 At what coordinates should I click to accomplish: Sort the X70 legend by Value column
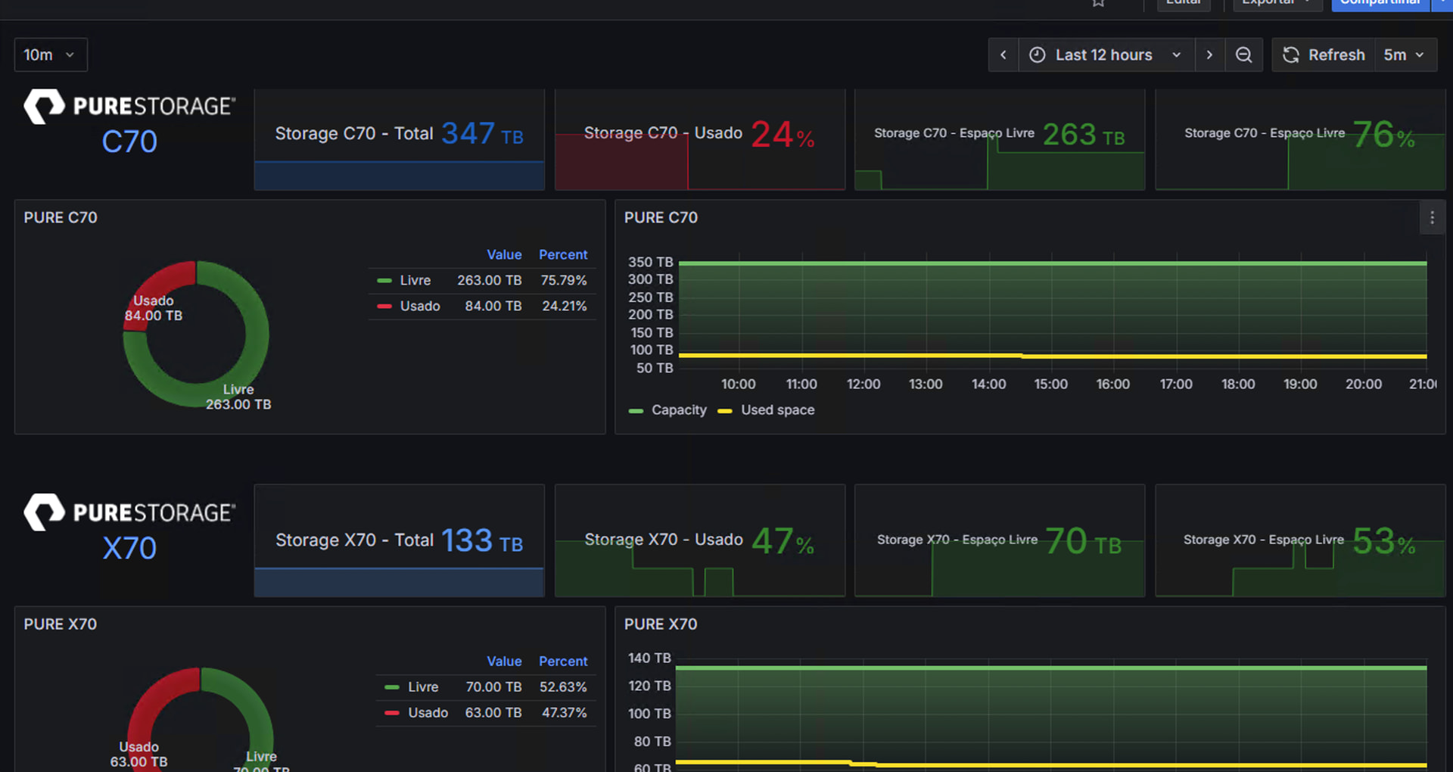[504, 661]
